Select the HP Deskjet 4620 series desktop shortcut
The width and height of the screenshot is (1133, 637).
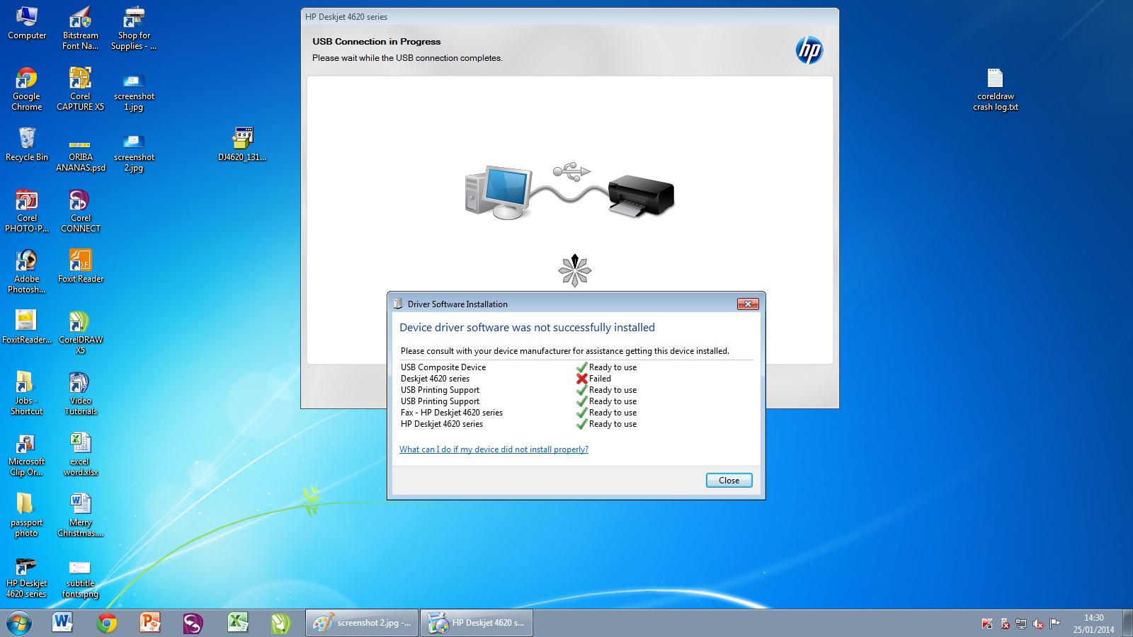click(x=27, y=576)
